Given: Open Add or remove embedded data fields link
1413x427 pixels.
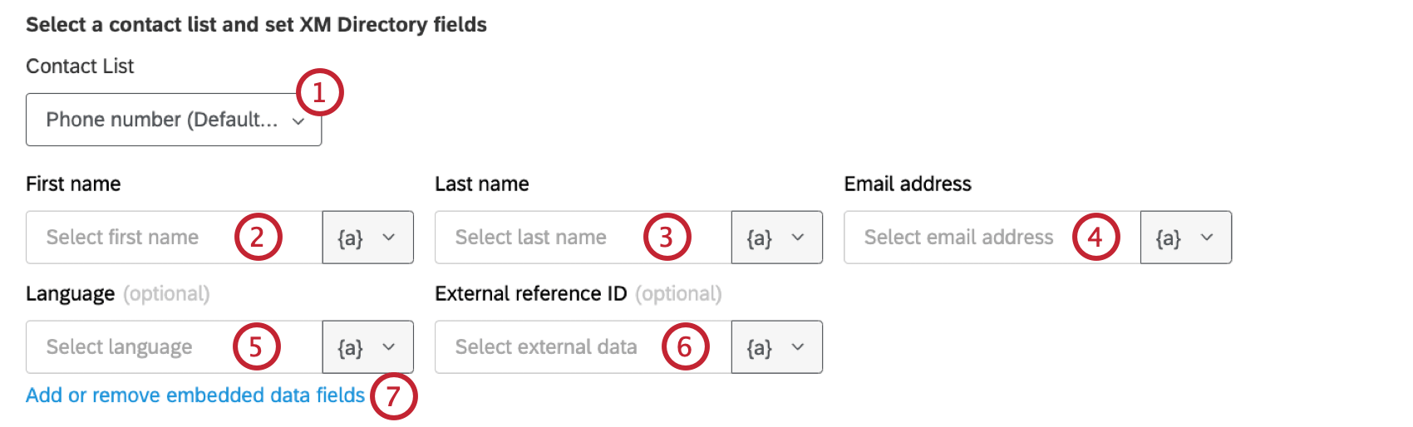Looking at the screenshot, I should [195, 395].
